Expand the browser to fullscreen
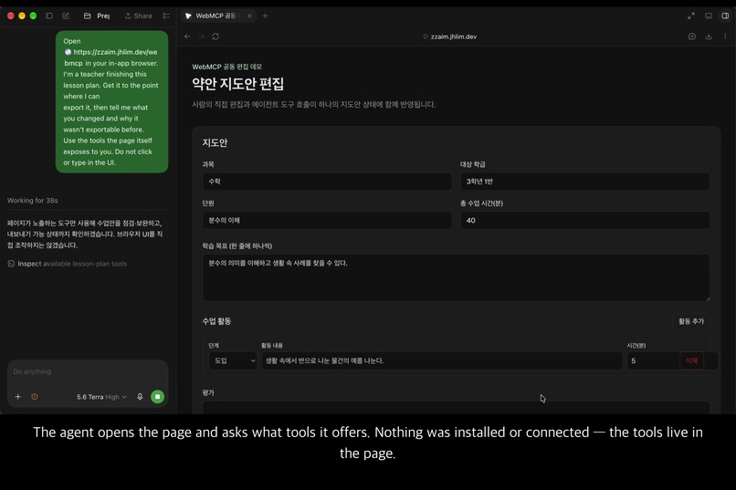Image resolution: width=736 pixels, height=490 pixels. point(691,16)
